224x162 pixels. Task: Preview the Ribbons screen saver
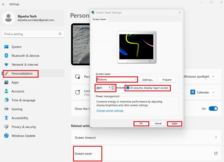pos(167,80)
